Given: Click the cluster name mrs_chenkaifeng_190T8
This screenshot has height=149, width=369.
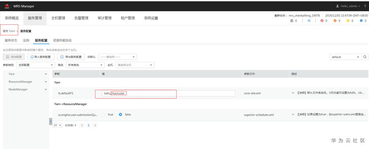Looking at the screenshot, I should (x=304, y=15).
